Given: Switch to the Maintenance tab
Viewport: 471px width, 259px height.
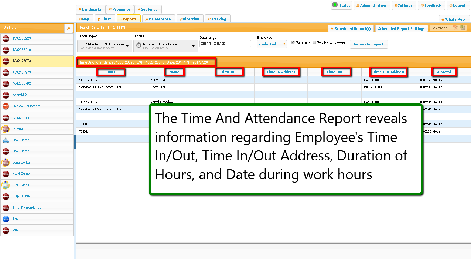Looking at the screenshot, I should point(158,19).
